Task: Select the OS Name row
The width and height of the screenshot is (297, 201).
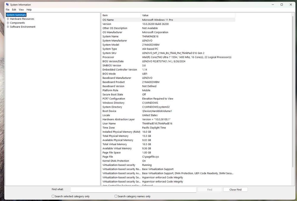Action: pyautogui.click(x=168, y=20)
